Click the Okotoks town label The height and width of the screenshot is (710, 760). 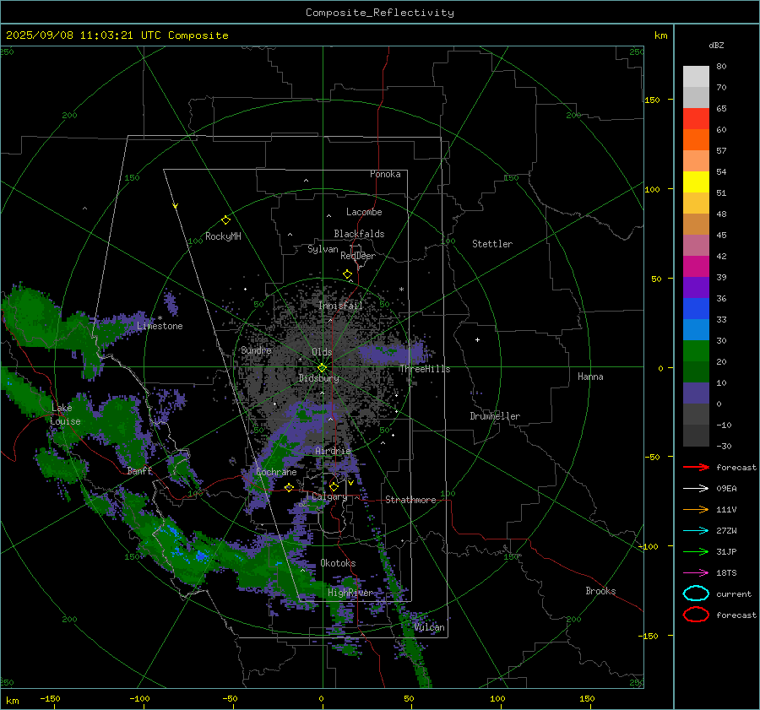tap(339, 563)
